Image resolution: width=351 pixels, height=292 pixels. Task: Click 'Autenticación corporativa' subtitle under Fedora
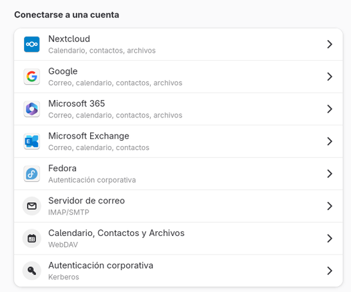pos(92,180)
